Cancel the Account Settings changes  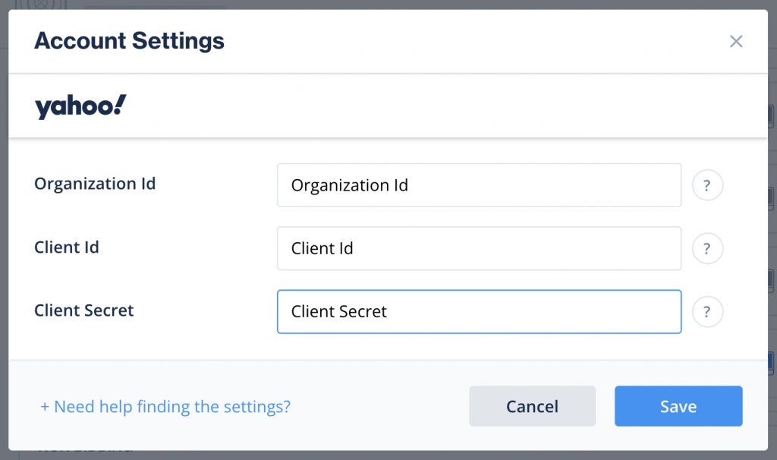point(532,406)
